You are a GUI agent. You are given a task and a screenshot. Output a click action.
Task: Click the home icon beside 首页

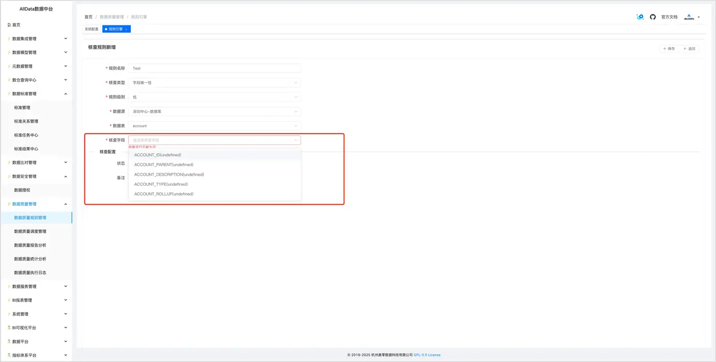(9, 25)
